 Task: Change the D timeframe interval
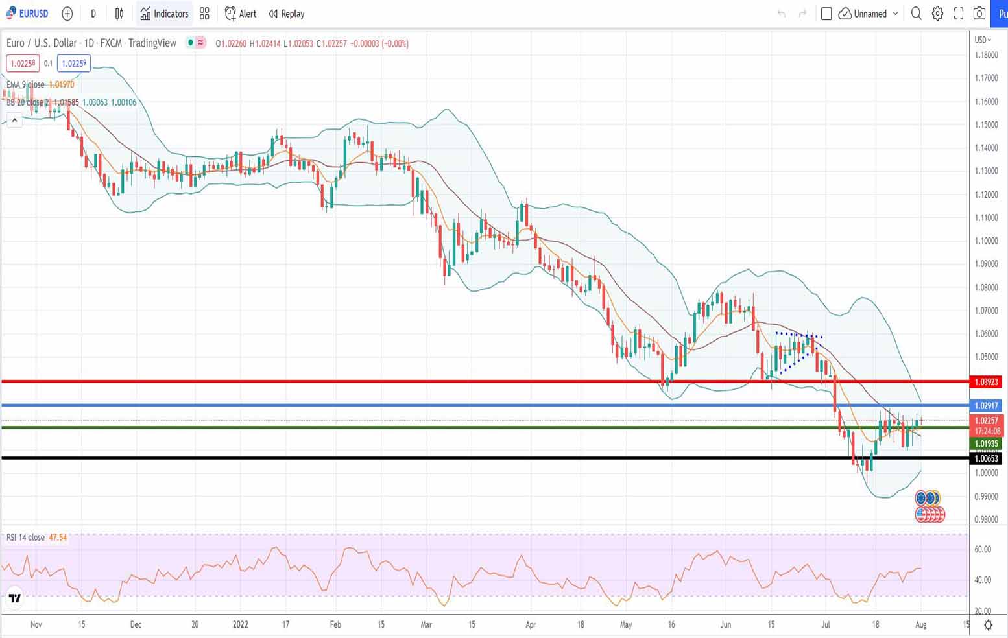pos(93,14)
